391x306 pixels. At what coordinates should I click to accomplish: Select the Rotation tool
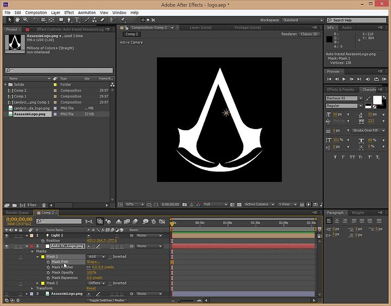[35, 20]
